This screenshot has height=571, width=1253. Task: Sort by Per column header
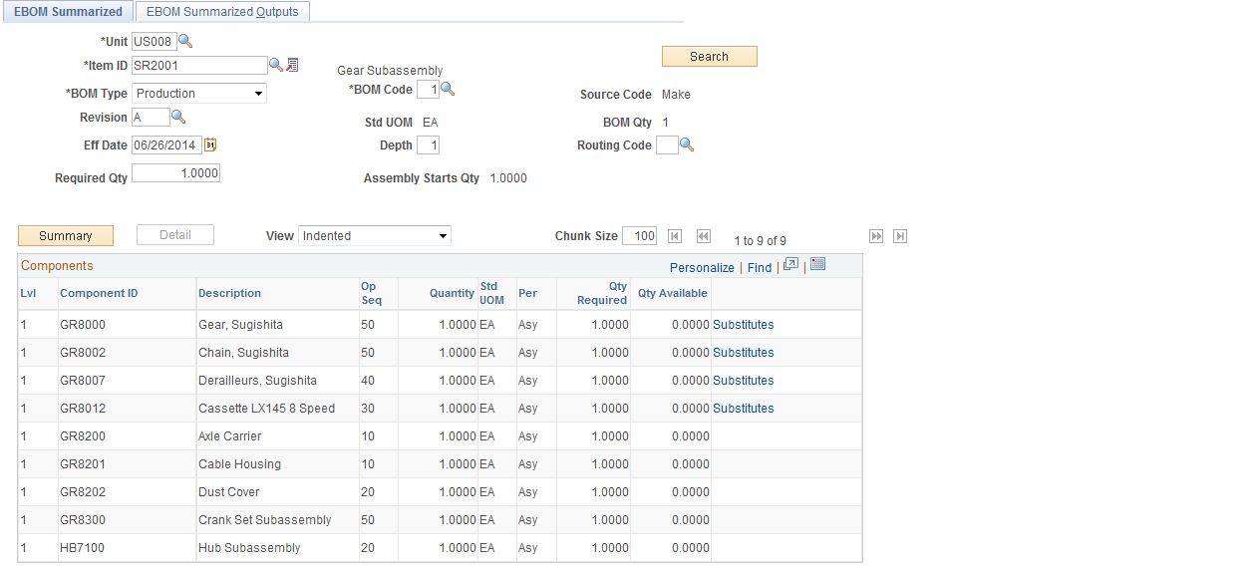click(527, 293)
